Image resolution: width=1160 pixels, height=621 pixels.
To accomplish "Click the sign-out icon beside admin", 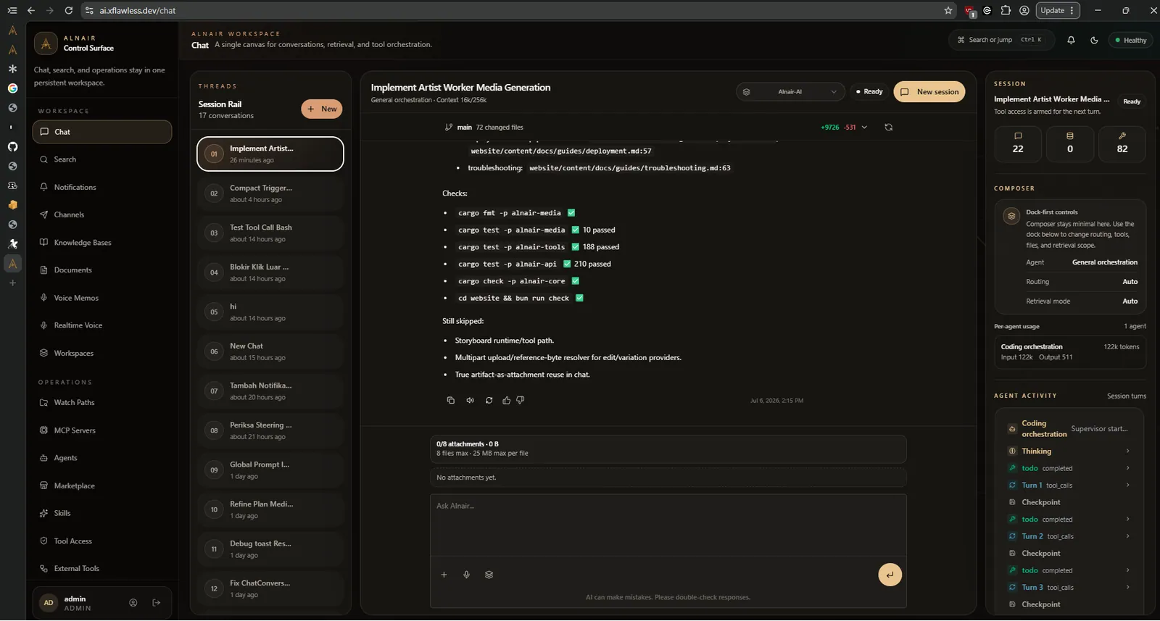I will (x=156, y=602).
